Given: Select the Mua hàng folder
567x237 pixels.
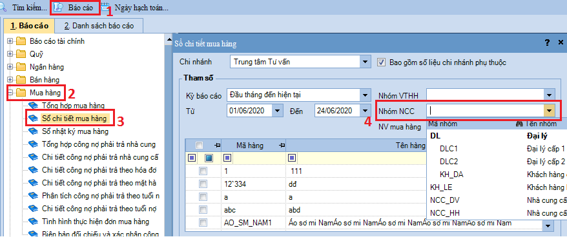Looking at the screenshot, I should click(45, 93).
